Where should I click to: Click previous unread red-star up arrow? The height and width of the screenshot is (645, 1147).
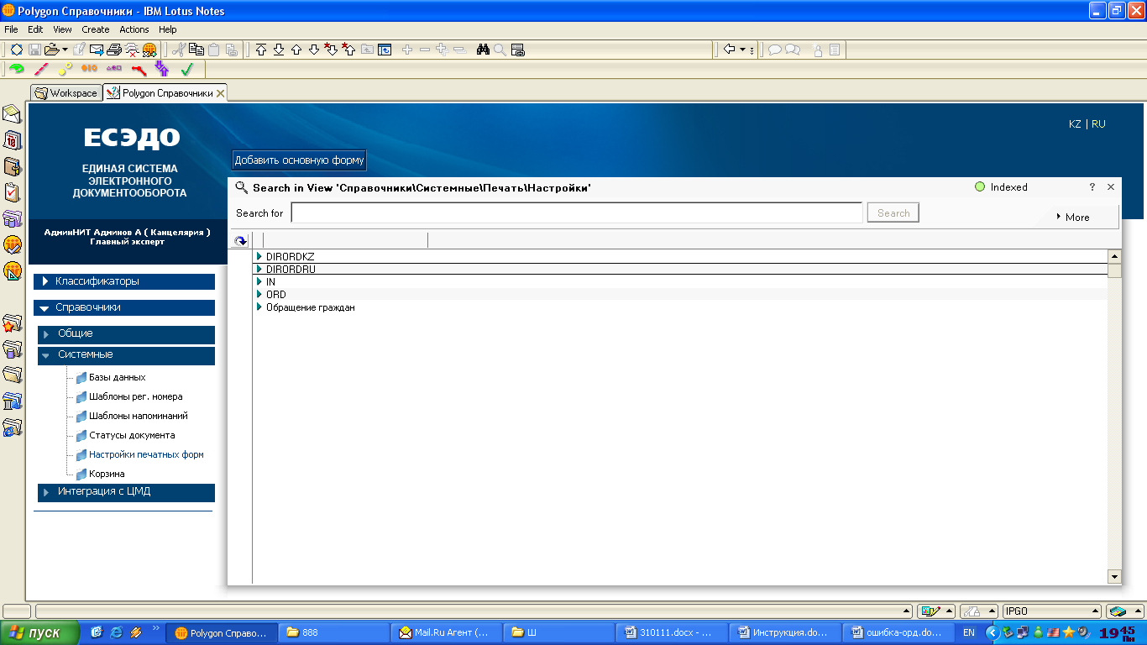[348, 50]
